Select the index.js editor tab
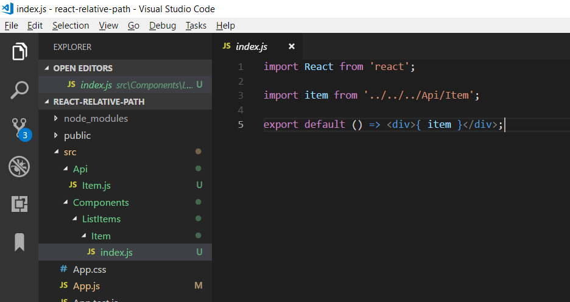 257,46
